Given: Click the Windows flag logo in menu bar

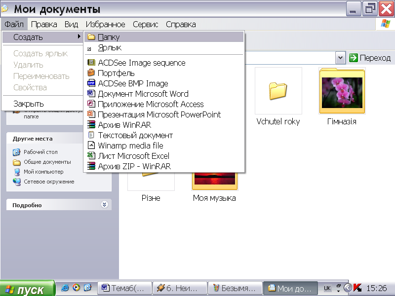Looking at the screenshot, I should (385, 24).
